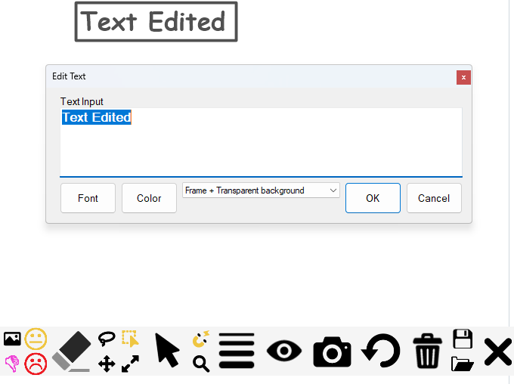Exit drawing mode with the X icon

coord(498,351)
